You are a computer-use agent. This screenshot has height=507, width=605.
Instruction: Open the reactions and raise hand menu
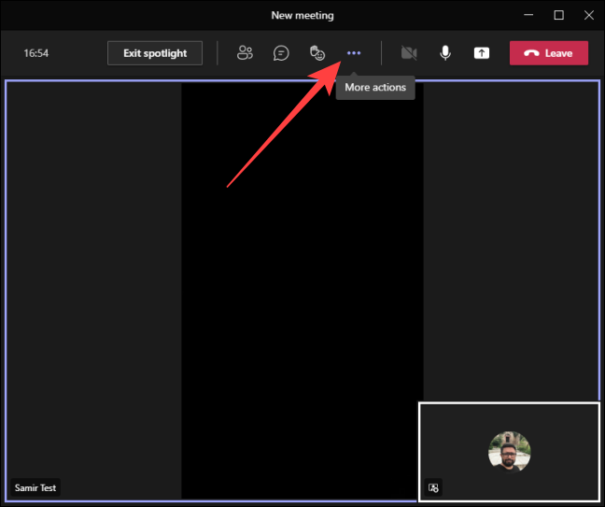click(317, 53)
